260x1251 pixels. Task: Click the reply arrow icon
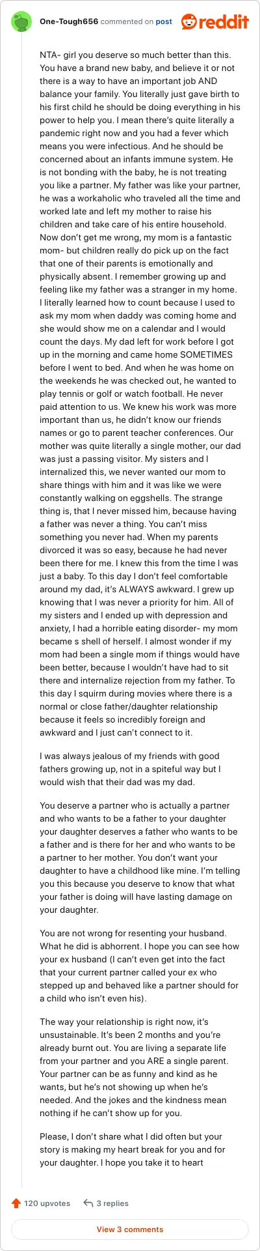click(88, 1203)
